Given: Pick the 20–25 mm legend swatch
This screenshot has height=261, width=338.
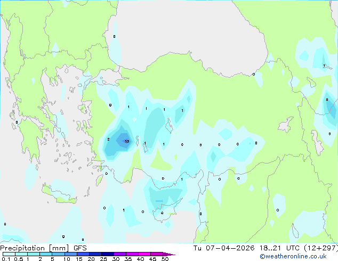Looking at the screenshot, I should tap(95, 254).
